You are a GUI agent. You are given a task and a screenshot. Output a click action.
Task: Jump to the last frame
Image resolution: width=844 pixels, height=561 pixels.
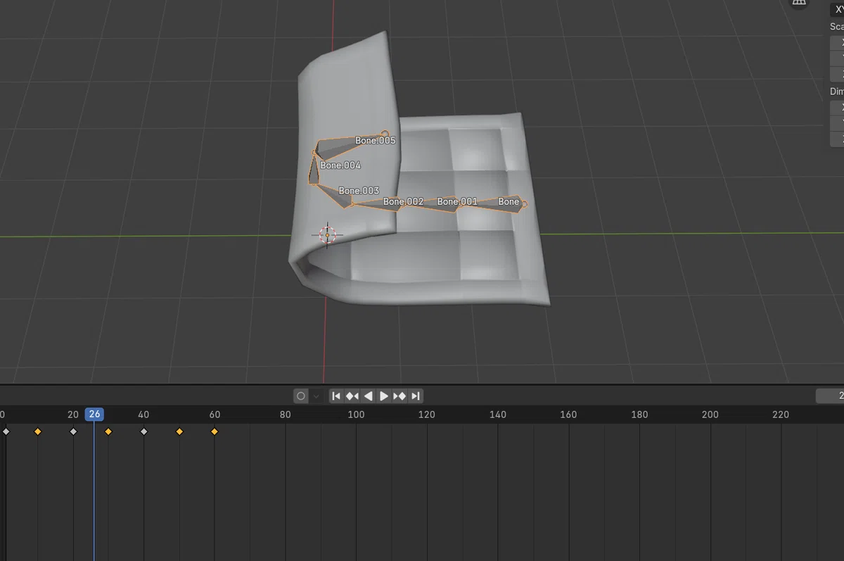[x=416, y=396]
